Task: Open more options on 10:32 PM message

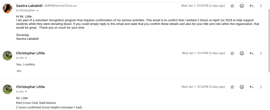Action: 261,87
